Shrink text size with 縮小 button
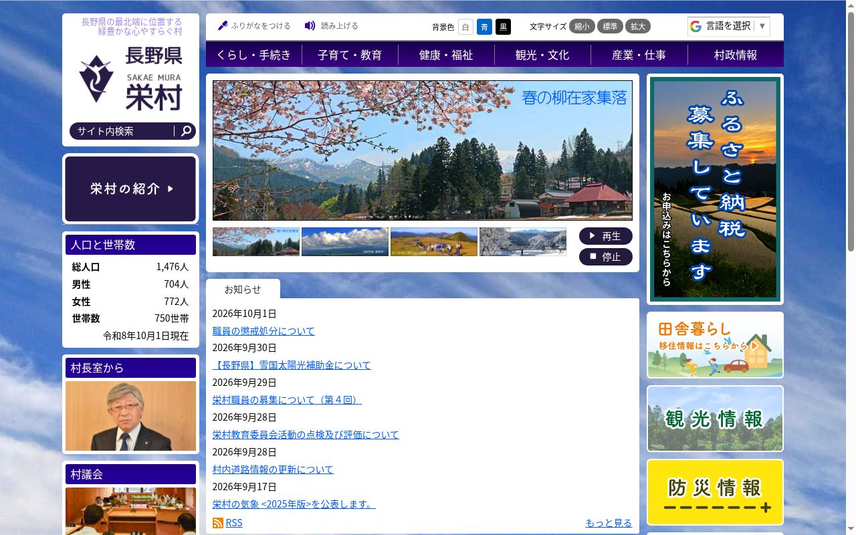The image size is (856, 535). (x=582, y=27)
